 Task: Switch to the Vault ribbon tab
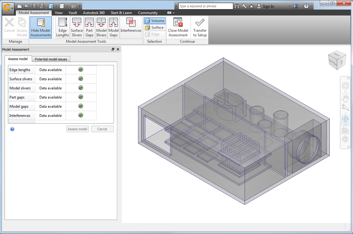pyautogui.click(x=73, y=13)
